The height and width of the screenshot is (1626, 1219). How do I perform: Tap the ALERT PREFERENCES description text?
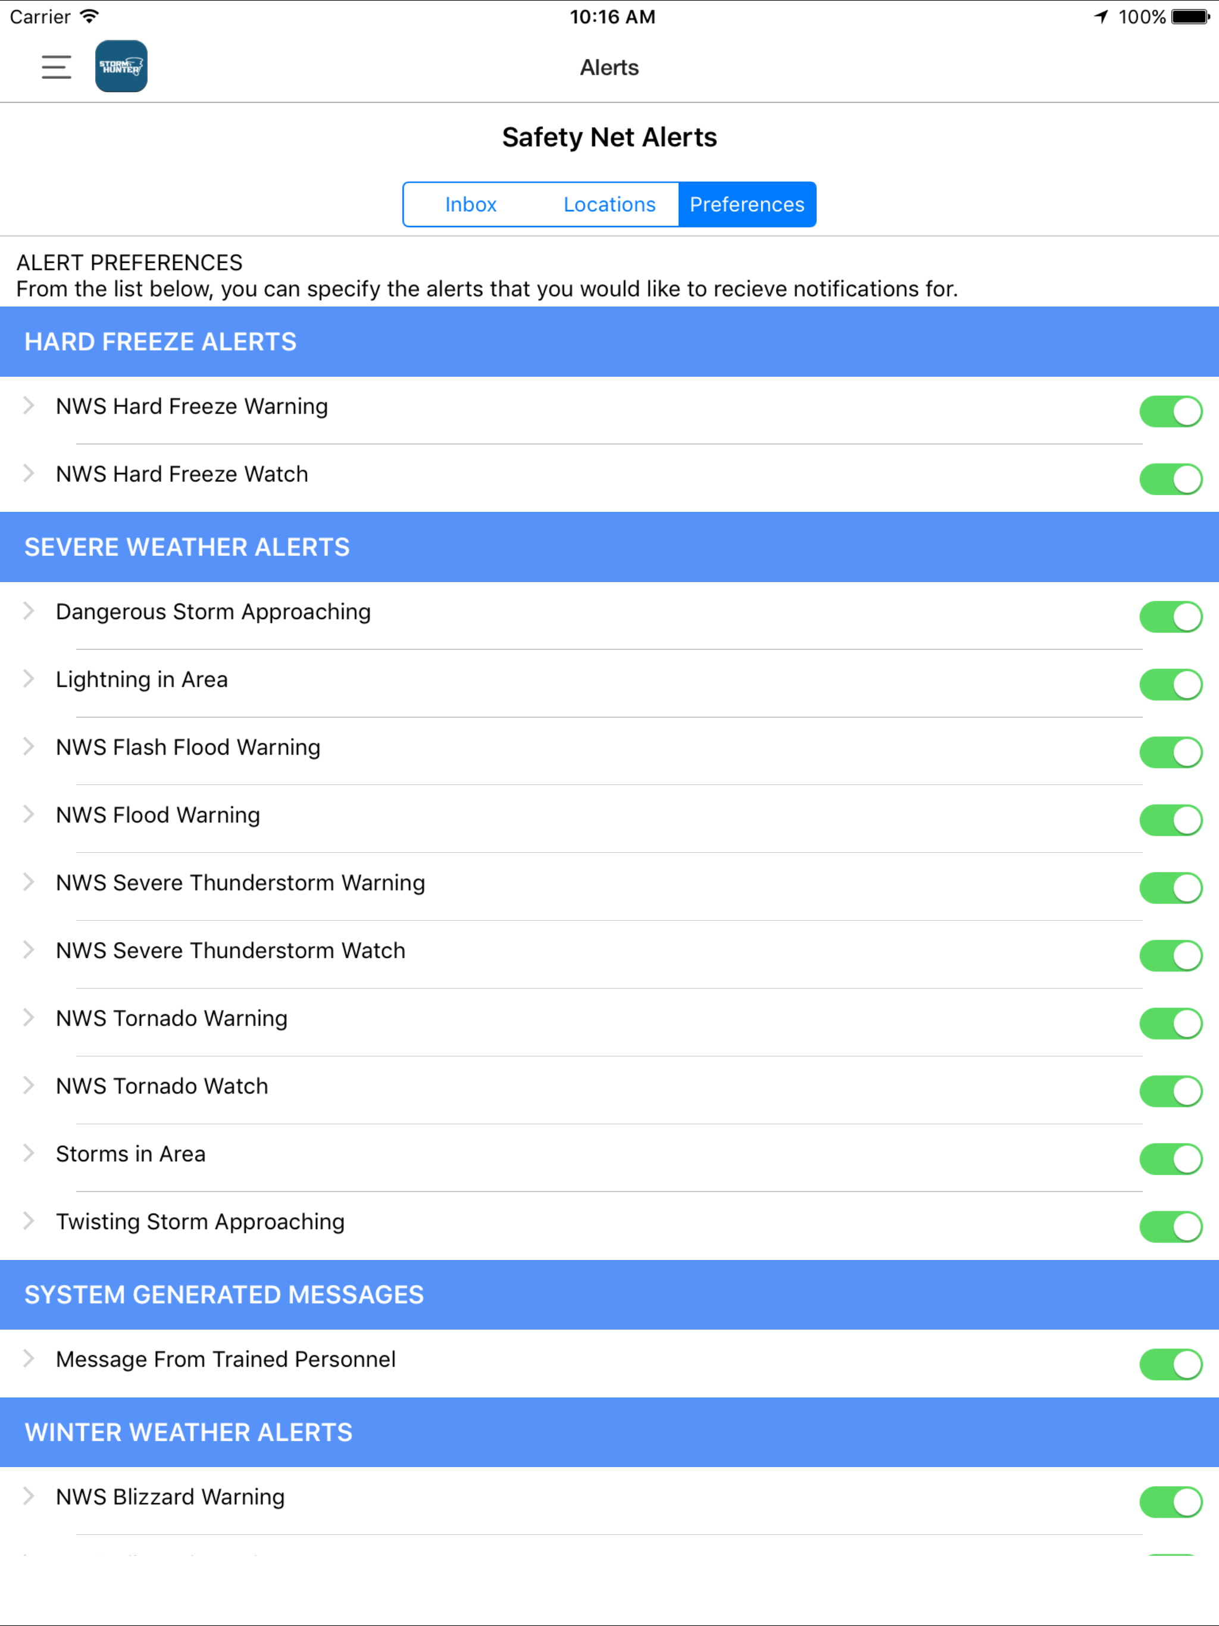[x=487, y=276]
